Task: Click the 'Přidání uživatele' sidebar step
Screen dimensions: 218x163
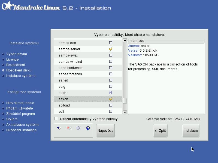Action: tap(19, 108)
